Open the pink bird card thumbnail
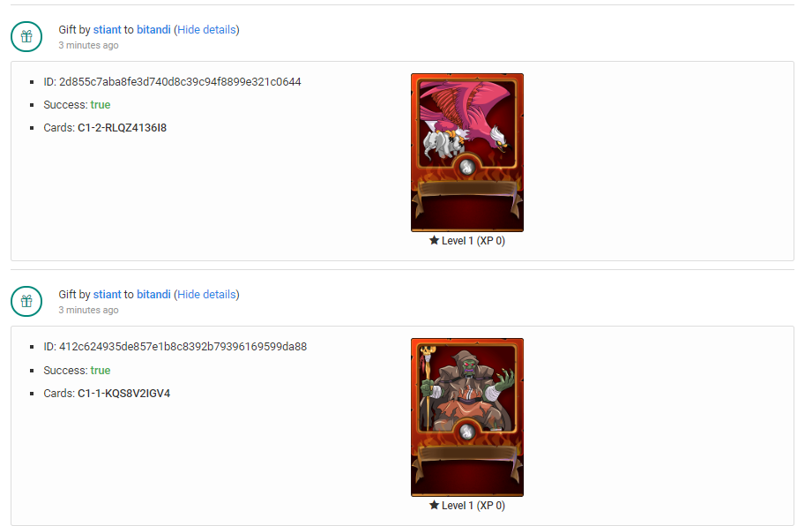The height and width of the screenshot is (526, 805). point(467,153)
